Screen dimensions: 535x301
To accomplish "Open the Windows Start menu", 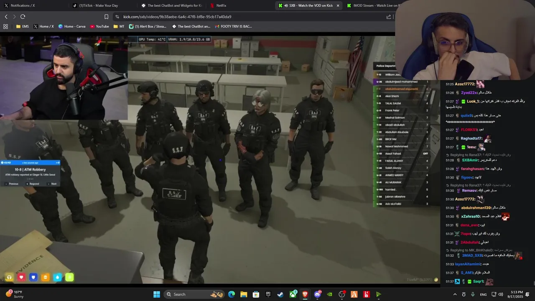I will tap(157, 294).
